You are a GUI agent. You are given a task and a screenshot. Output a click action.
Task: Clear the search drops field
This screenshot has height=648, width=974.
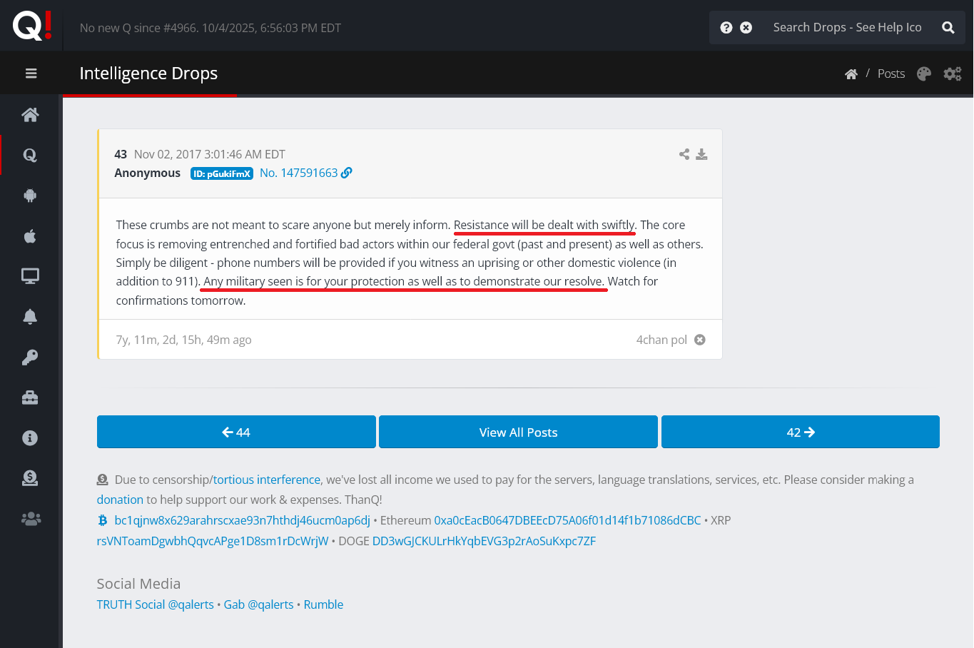[746, 28]
